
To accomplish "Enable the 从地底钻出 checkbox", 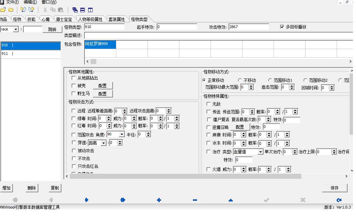I will pos(74,78).
